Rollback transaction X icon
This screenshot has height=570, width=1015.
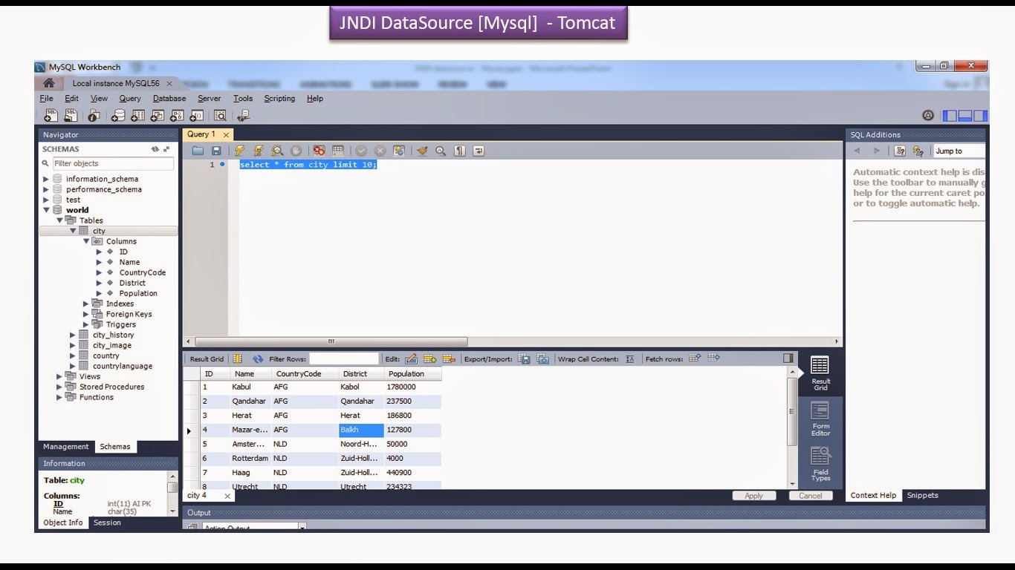380,151
